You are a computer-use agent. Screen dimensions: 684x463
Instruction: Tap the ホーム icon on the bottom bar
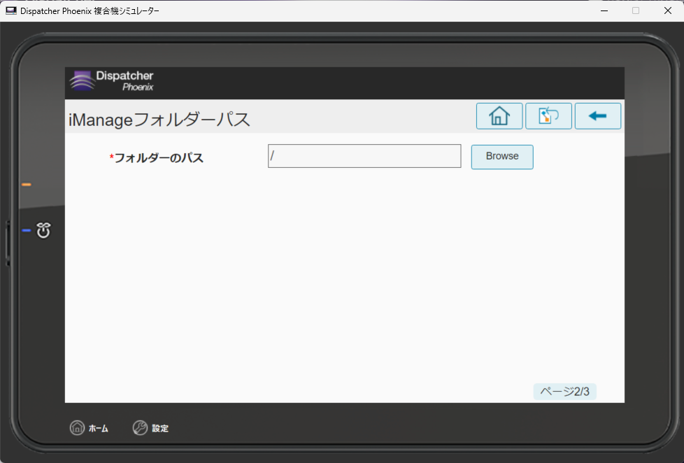[x=77, y=427]
